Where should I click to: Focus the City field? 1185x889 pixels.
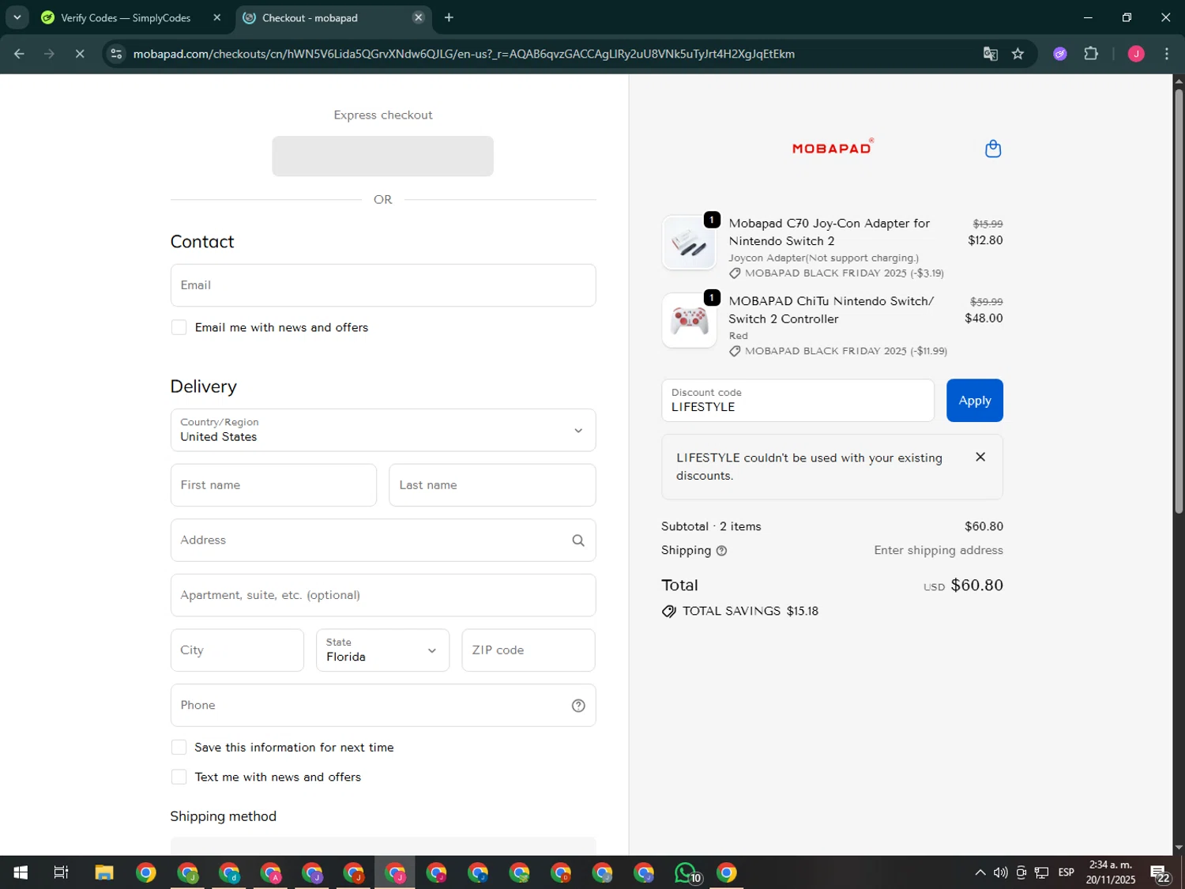coord(237,650)
